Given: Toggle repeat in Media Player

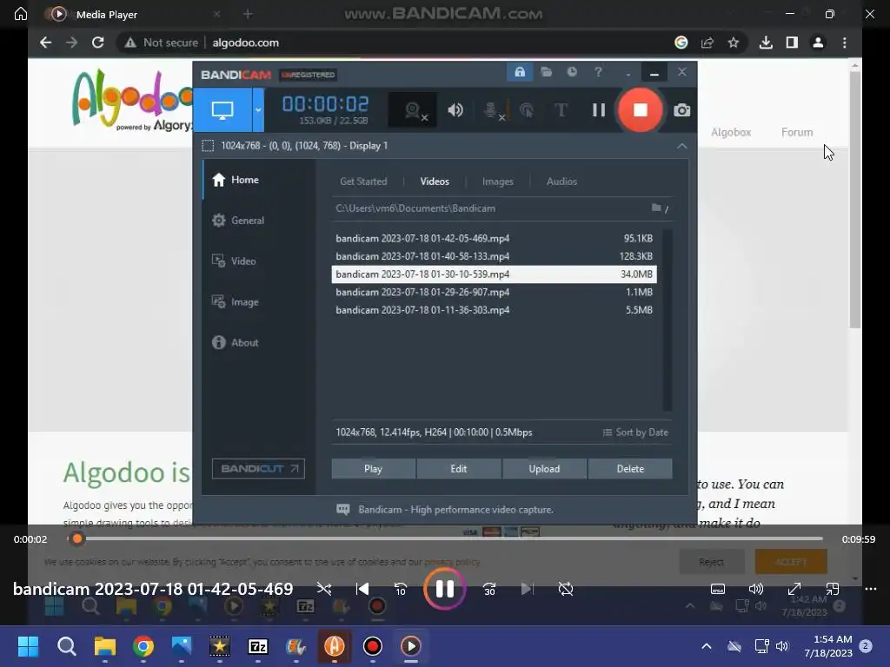Looking at the screenshot, I should (565, 590).
